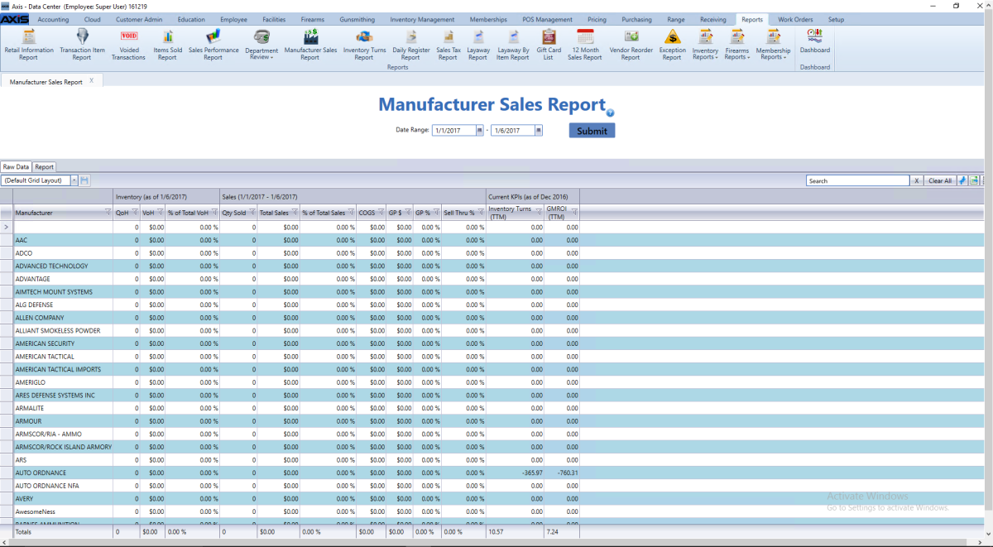Screen dimensions: 993x547
Task: Open the end date calendar picker
Action: [x=539, y=130]
